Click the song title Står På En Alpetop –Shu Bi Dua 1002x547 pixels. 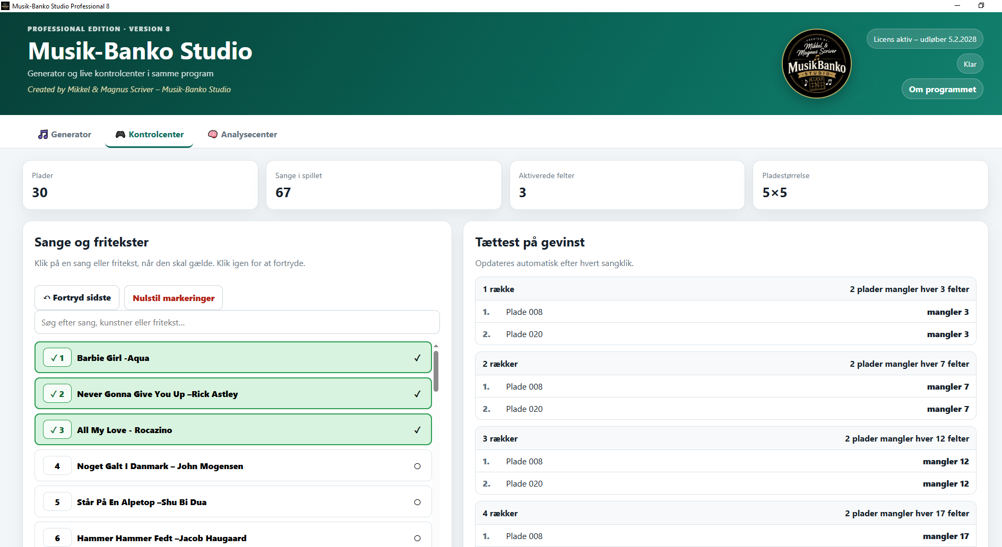[x=142, y=502]
